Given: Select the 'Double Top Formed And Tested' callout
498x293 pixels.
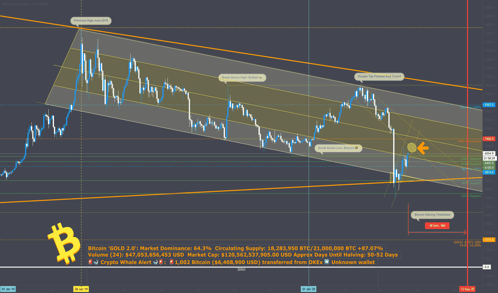Looking at the screenshot, I should 379,77.
